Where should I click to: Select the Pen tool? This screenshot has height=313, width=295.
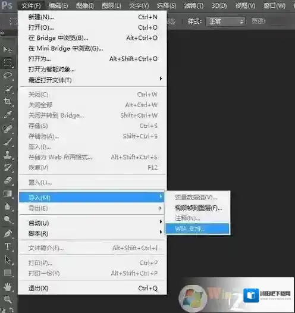8,233
